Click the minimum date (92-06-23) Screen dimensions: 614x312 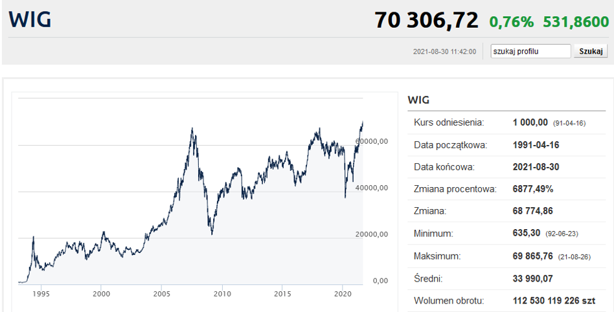[562, 234]
